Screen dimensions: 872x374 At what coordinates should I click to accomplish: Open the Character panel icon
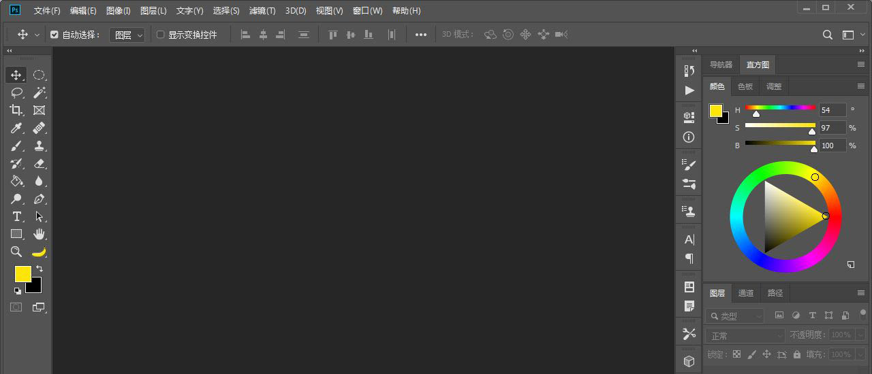coord(689,239)
